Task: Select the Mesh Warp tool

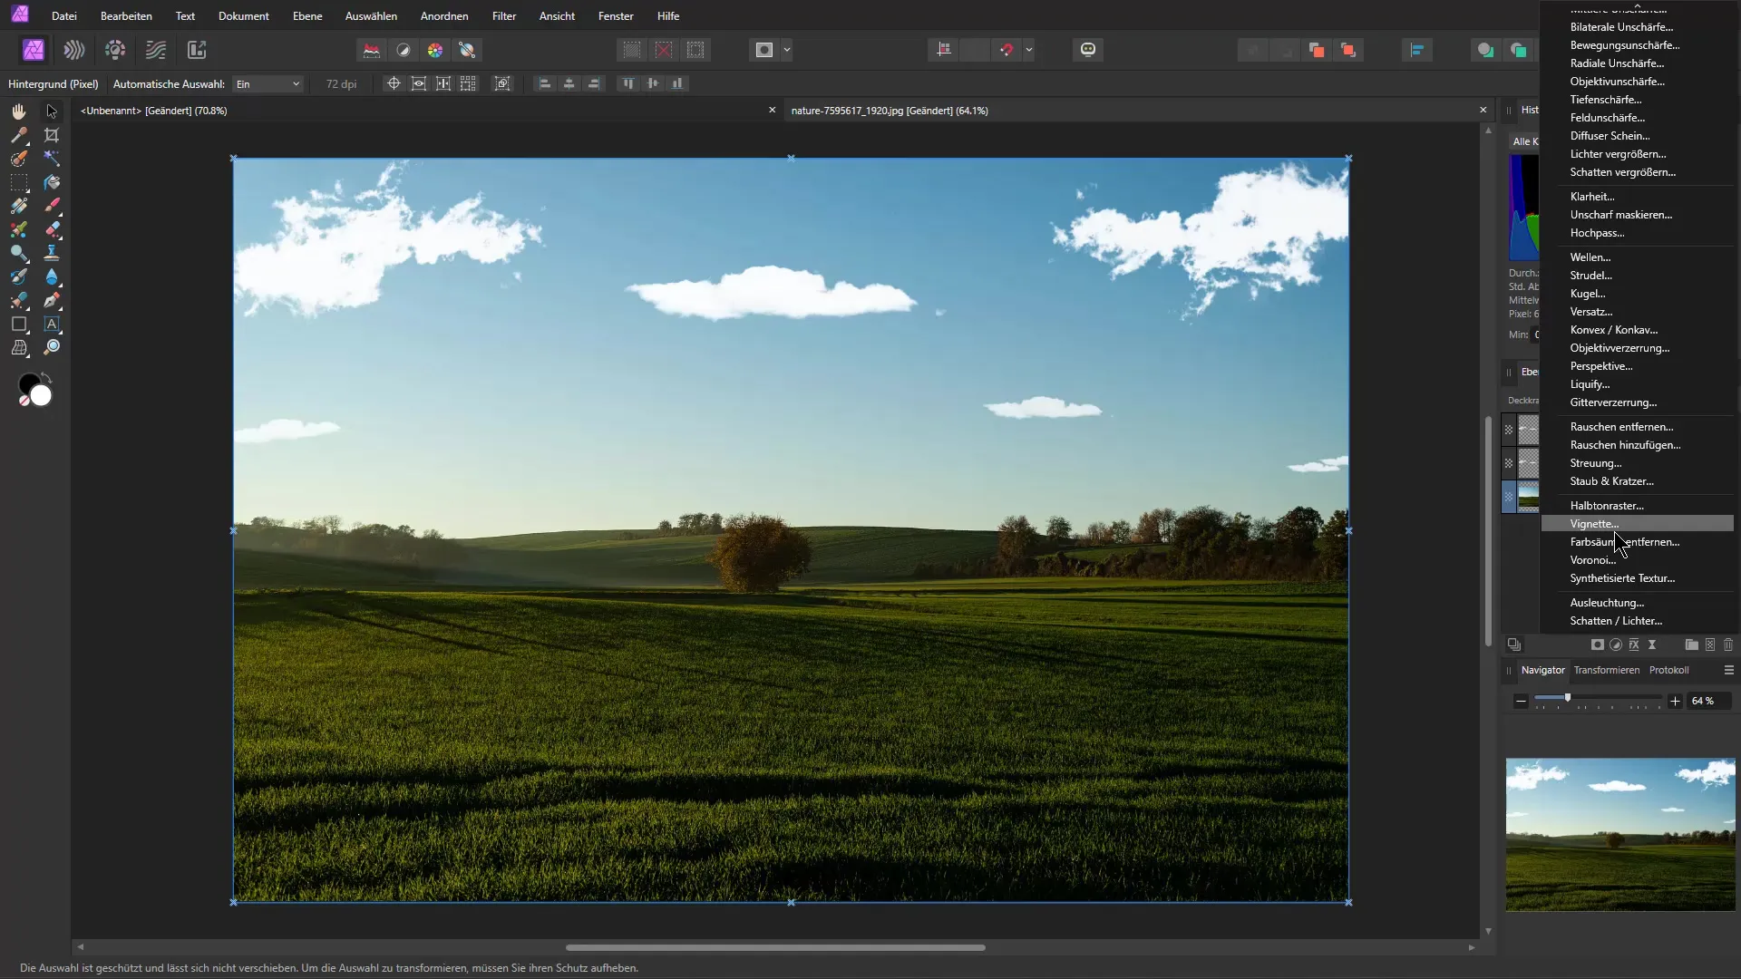Action: [x=19, y=347]
